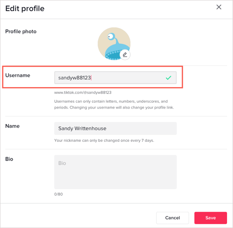Screen dimensions: 233x228
Task: Open the blue monster profile photo
Action: (x=114, y=44)
